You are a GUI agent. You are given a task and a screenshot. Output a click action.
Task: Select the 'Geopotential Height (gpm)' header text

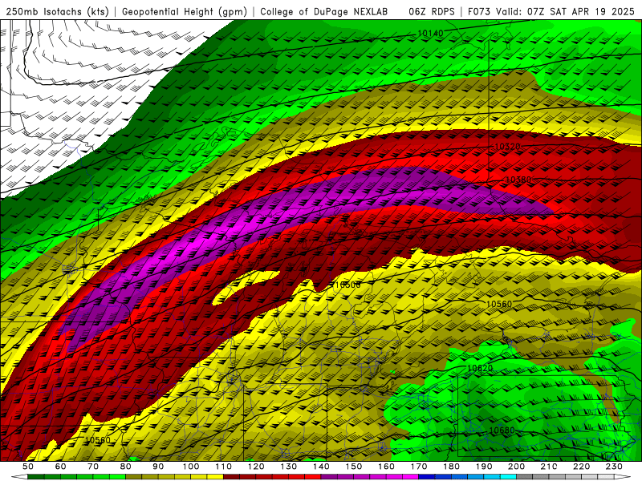tap(185, 11)
